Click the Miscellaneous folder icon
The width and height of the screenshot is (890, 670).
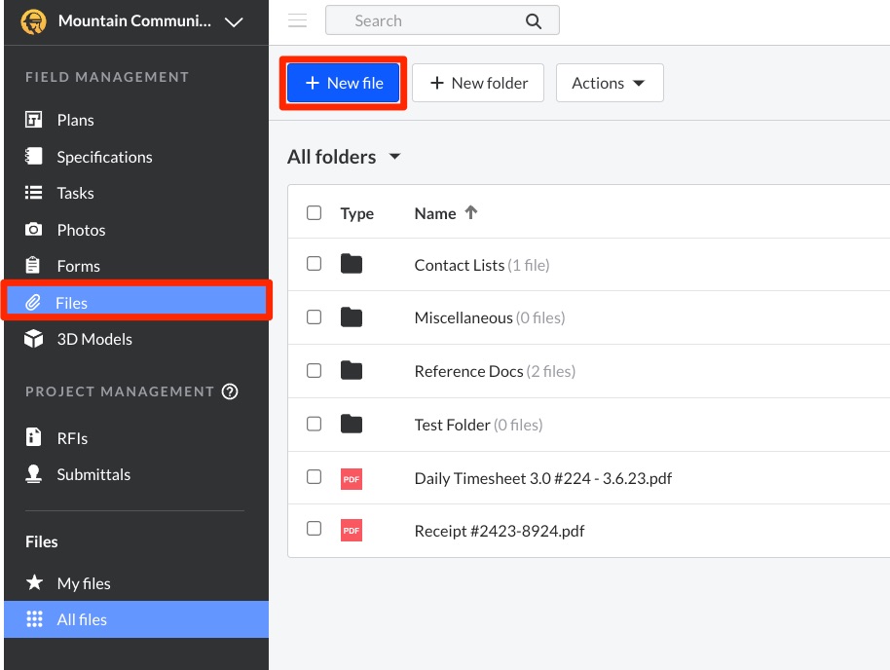coord(352,317)
